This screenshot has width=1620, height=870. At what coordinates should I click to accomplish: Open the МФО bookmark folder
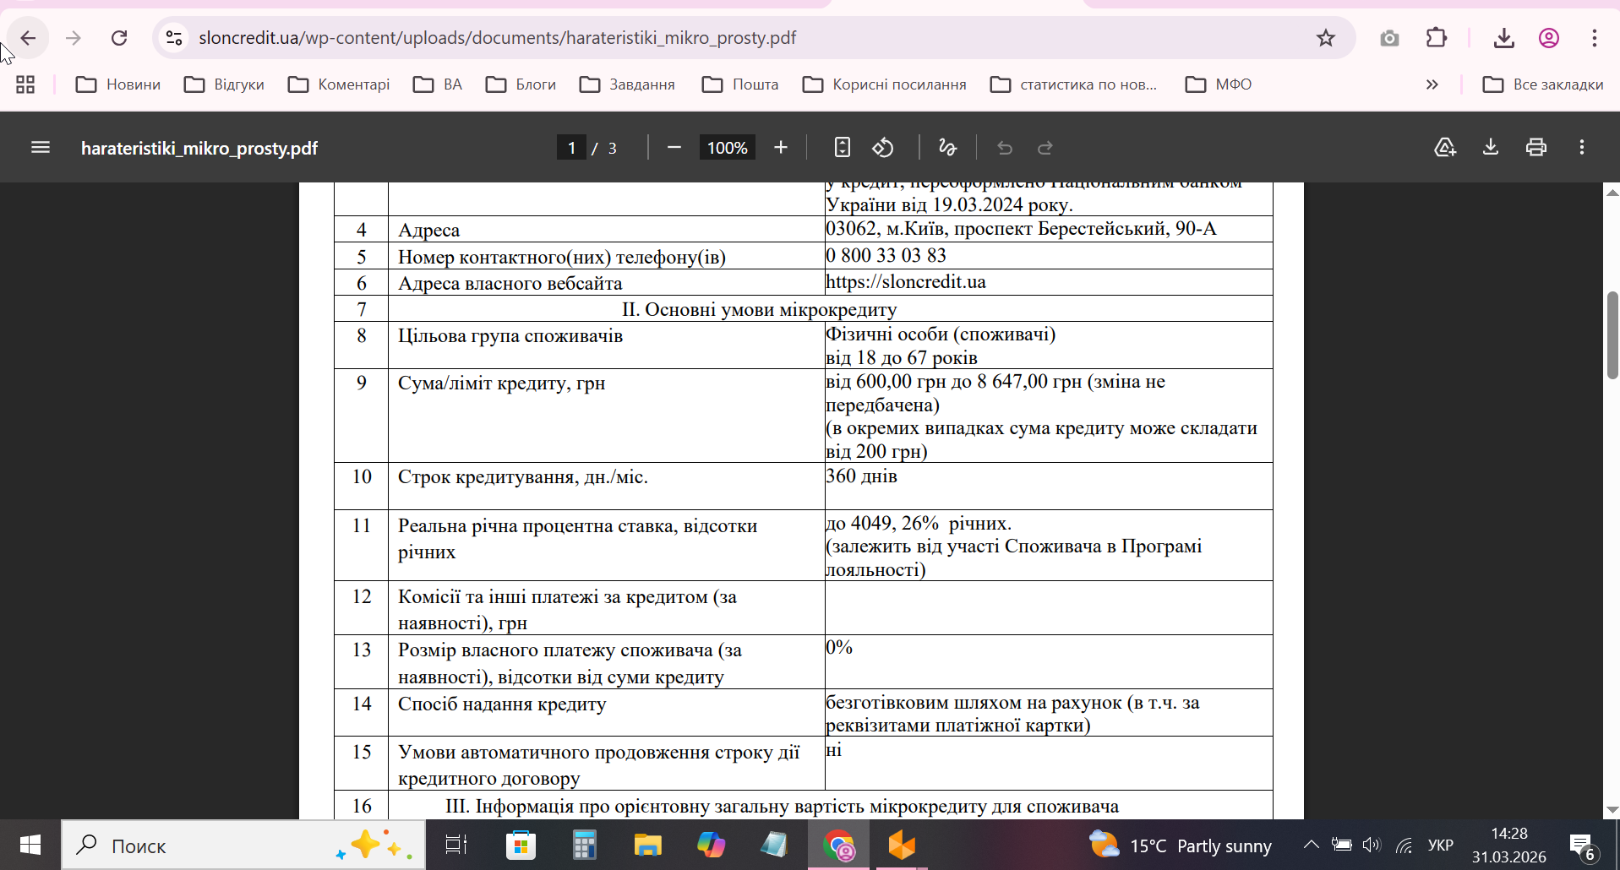[x=1219, y=84]
